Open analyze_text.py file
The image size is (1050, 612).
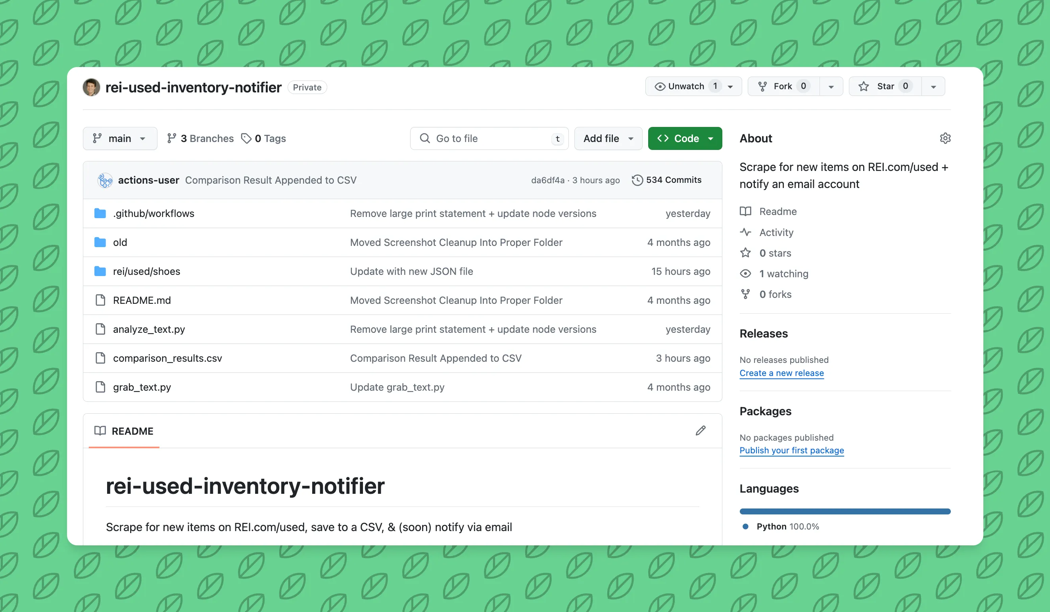tap(149, 329)
